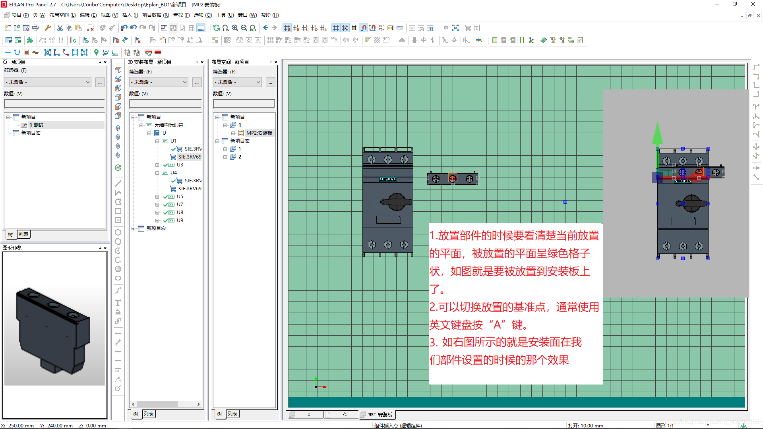Open the 插入 (I) menu

click(x=130, y=15)
